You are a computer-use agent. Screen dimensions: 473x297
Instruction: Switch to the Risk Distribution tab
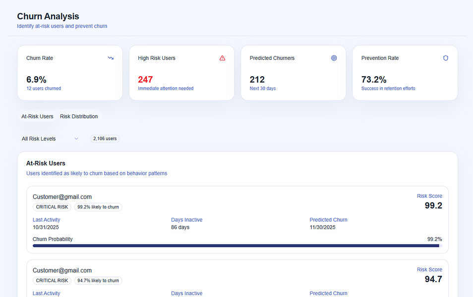point(79,116)
